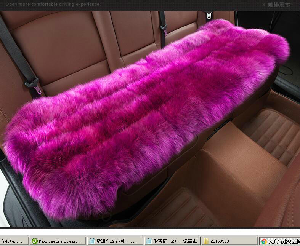Click the notepad icon for 新建文本文档
Image resolution: width=300 pixels, height=246 pixels.
[x=91, y=241]
